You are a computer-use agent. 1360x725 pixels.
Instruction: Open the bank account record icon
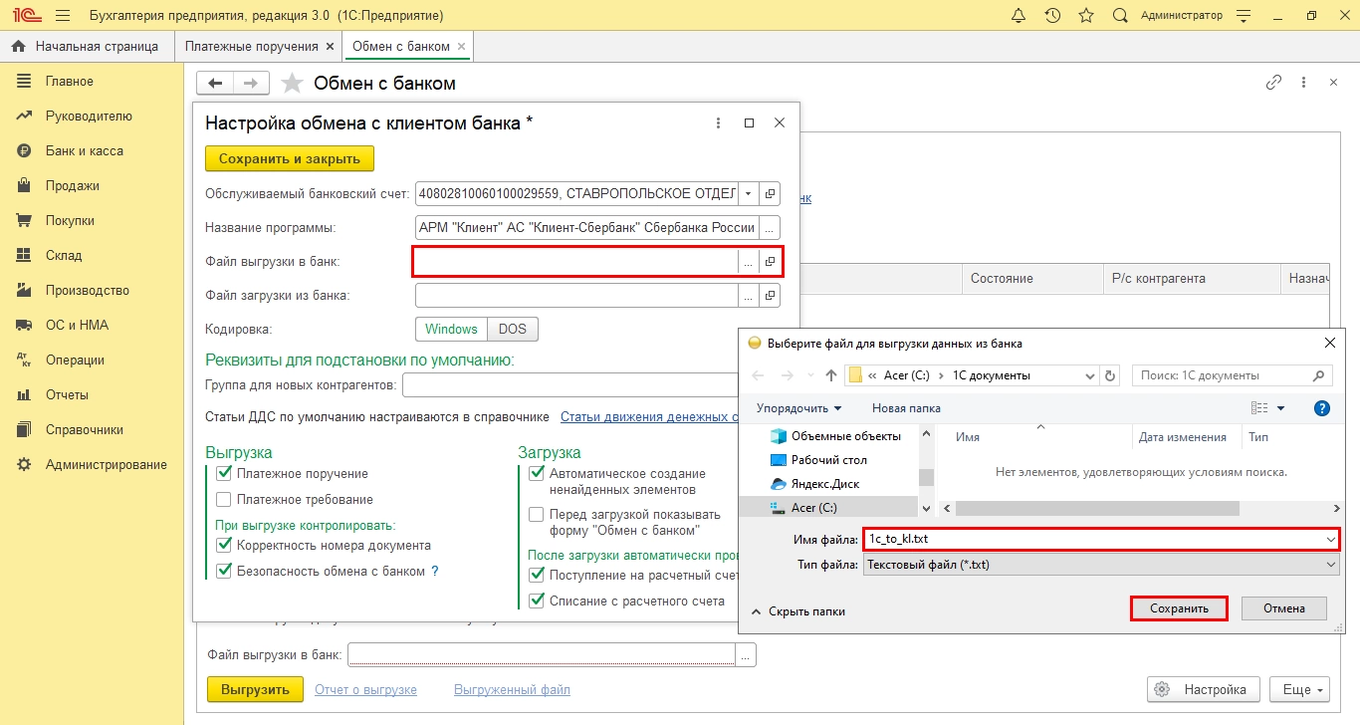coord(770,193)
